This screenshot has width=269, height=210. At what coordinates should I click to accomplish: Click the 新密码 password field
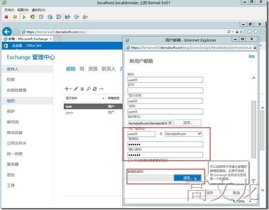point(165,144)
